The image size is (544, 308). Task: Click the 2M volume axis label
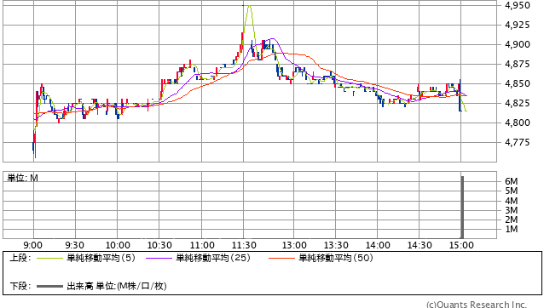click(512, 220)
